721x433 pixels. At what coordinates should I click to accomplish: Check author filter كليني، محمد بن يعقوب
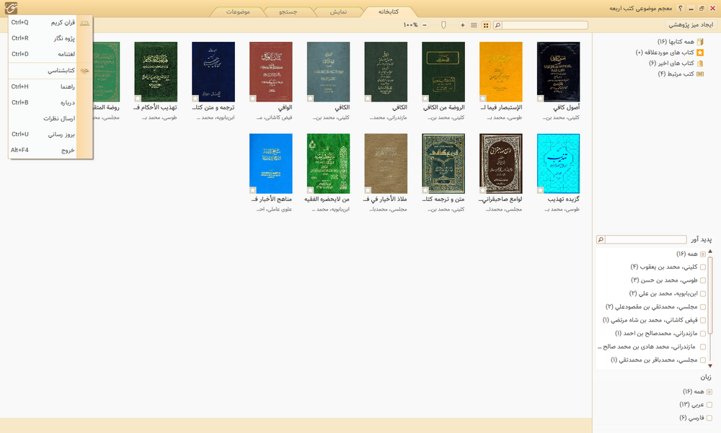tap(702, 267)
